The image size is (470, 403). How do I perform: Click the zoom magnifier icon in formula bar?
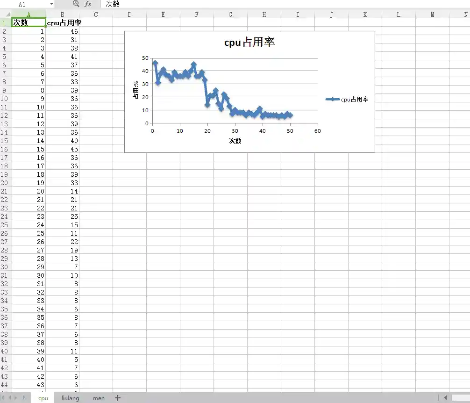[76, 4]
